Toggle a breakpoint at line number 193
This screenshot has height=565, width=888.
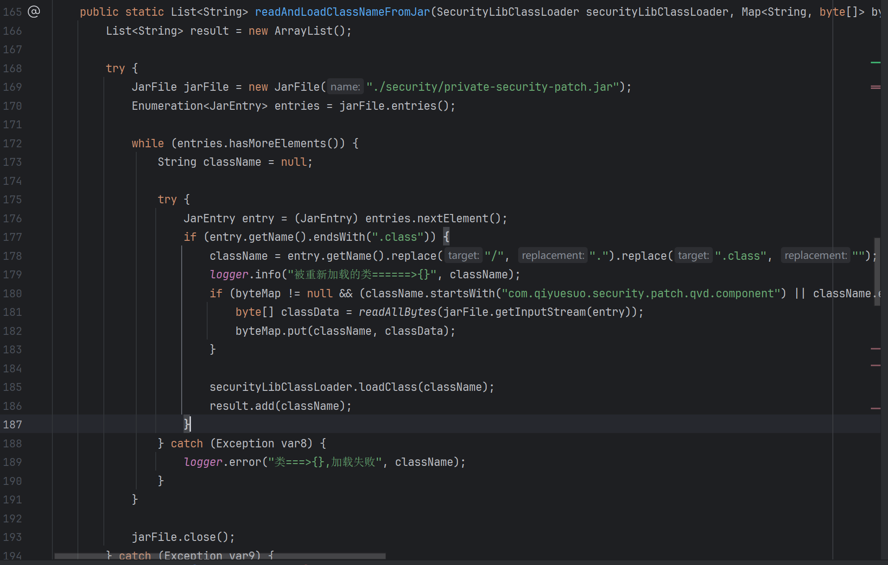(13, 537)
